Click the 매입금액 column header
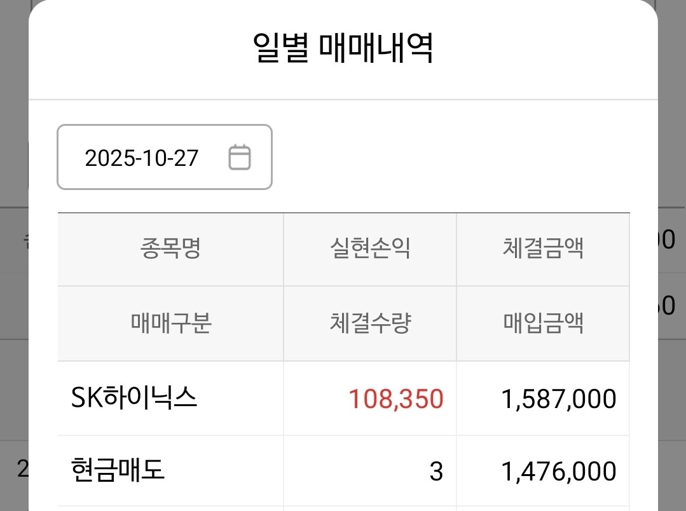686x511 pixels. point(543,324)
